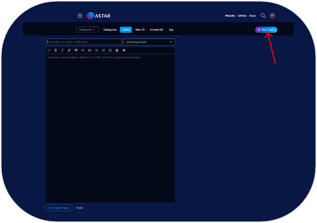Screen dimensions: 317x223
Task: Insert a hyperlink via toolbar
Action: 69,50
